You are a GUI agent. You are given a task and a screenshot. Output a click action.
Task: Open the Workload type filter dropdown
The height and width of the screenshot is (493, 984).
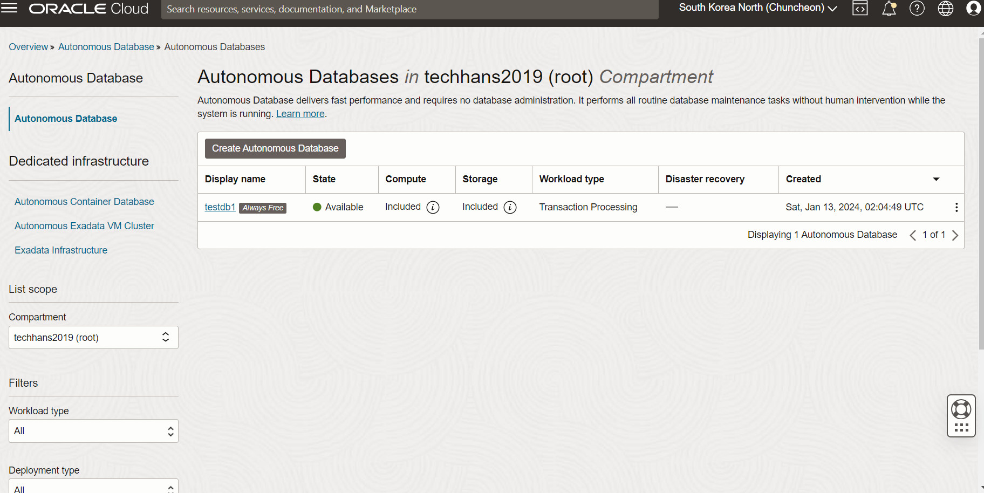click(x=93, y=431)
